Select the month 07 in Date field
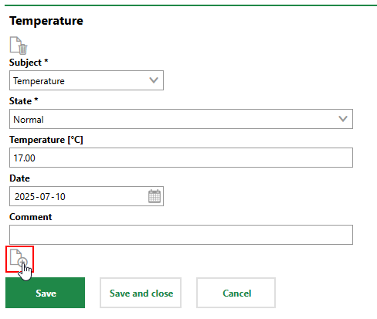 [x=45, y=197]
